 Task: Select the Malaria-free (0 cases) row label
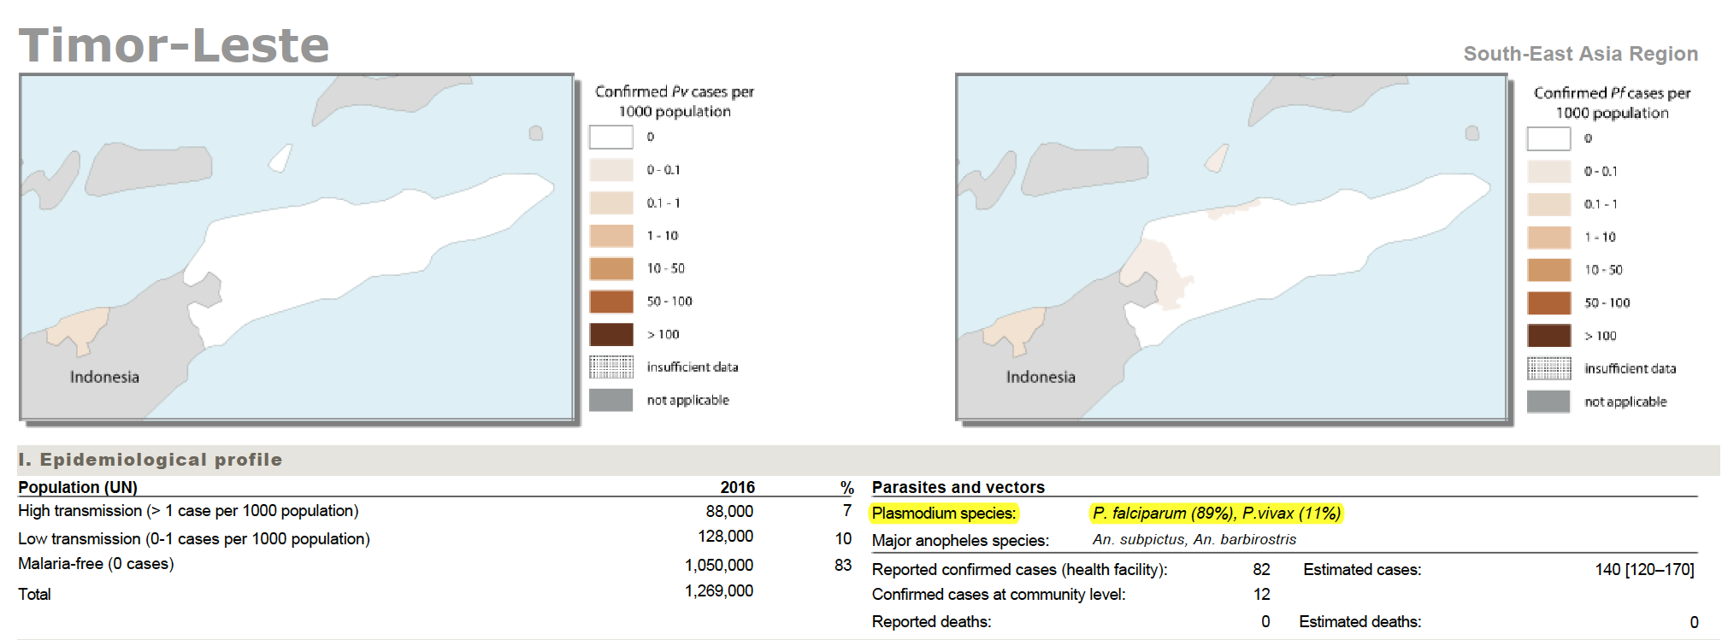pyautogui.click(x=96, y=564)
